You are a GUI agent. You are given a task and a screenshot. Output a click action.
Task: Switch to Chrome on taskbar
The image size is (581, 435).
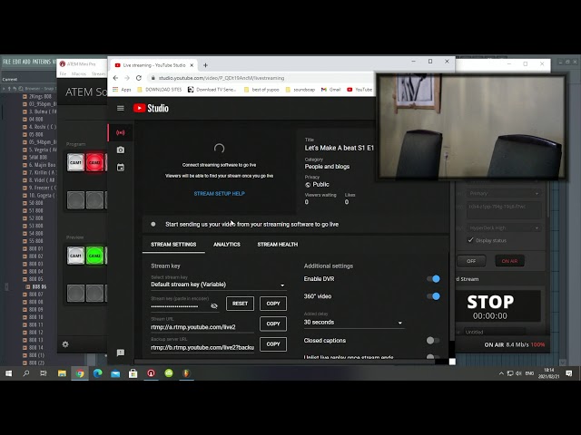(80, 373)
